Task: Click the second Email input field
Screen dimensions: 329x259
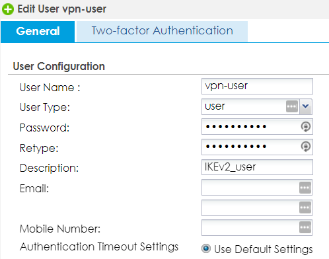Action: point(257,207)
